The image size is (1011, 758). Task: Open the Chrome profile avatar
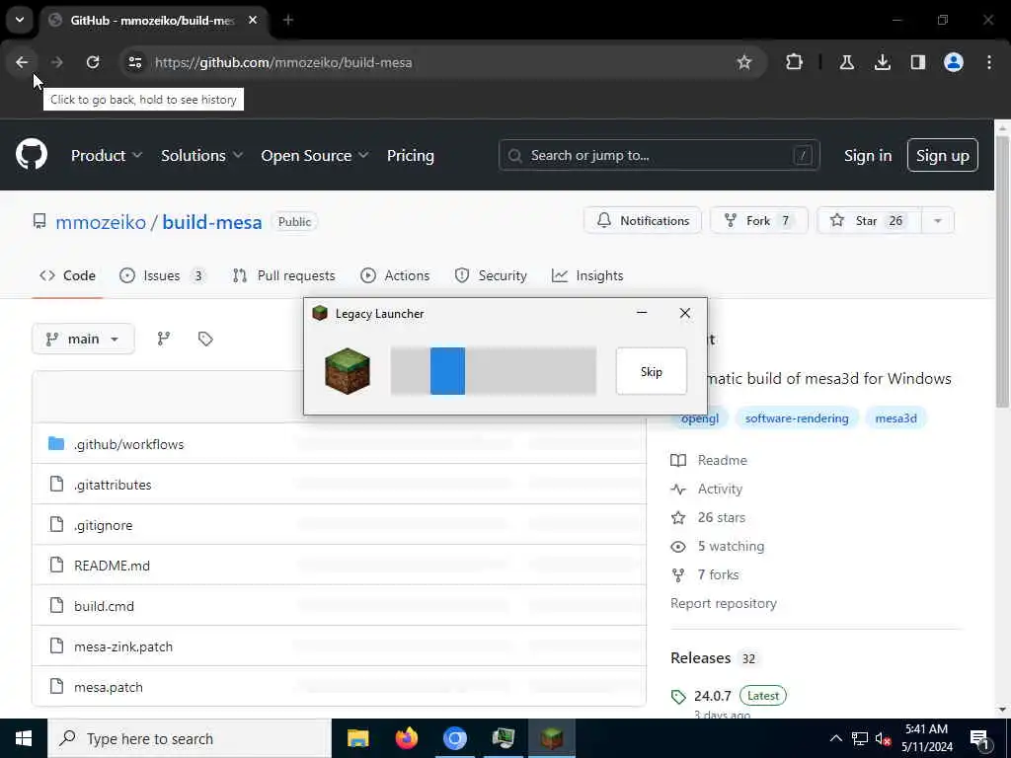point(954,62)
